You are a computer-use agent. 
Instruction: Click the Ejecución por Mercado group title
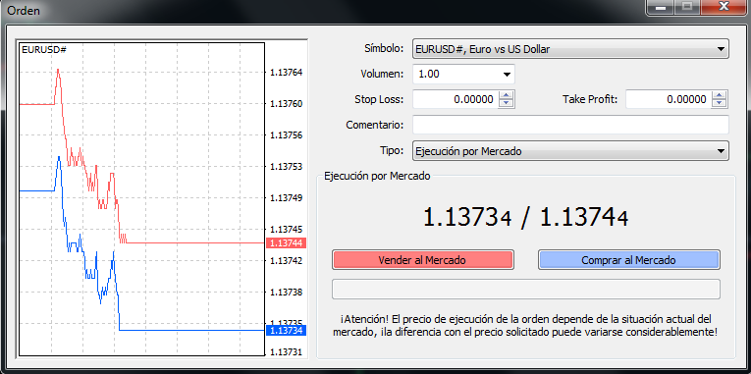coord(377,176)
